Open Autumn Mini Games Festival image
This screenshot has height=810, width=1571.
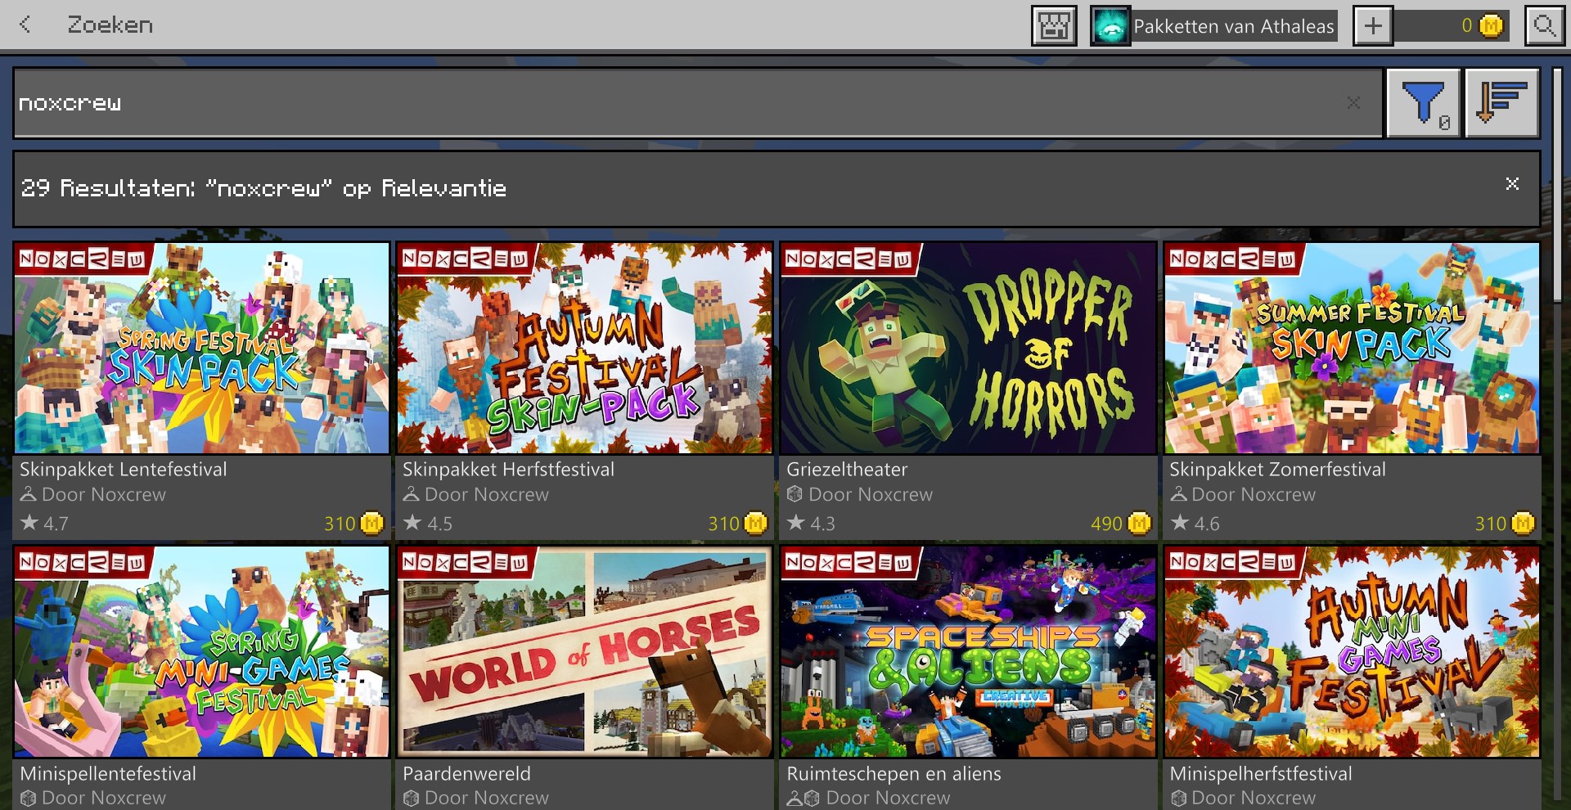tap(1352, 652)
